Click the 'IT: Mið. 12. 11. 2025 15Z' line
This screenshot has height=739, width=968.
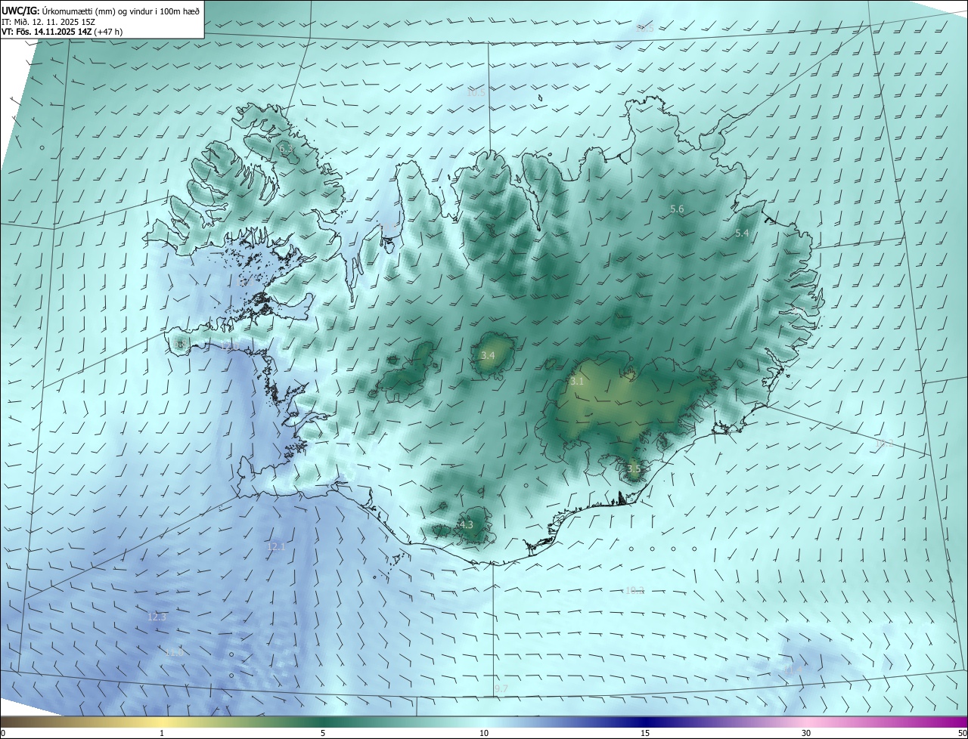[48, 22]
